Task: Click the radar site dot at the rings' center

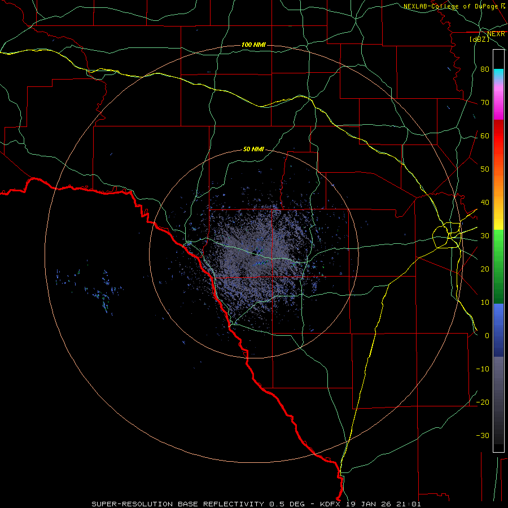Action: 253,255
